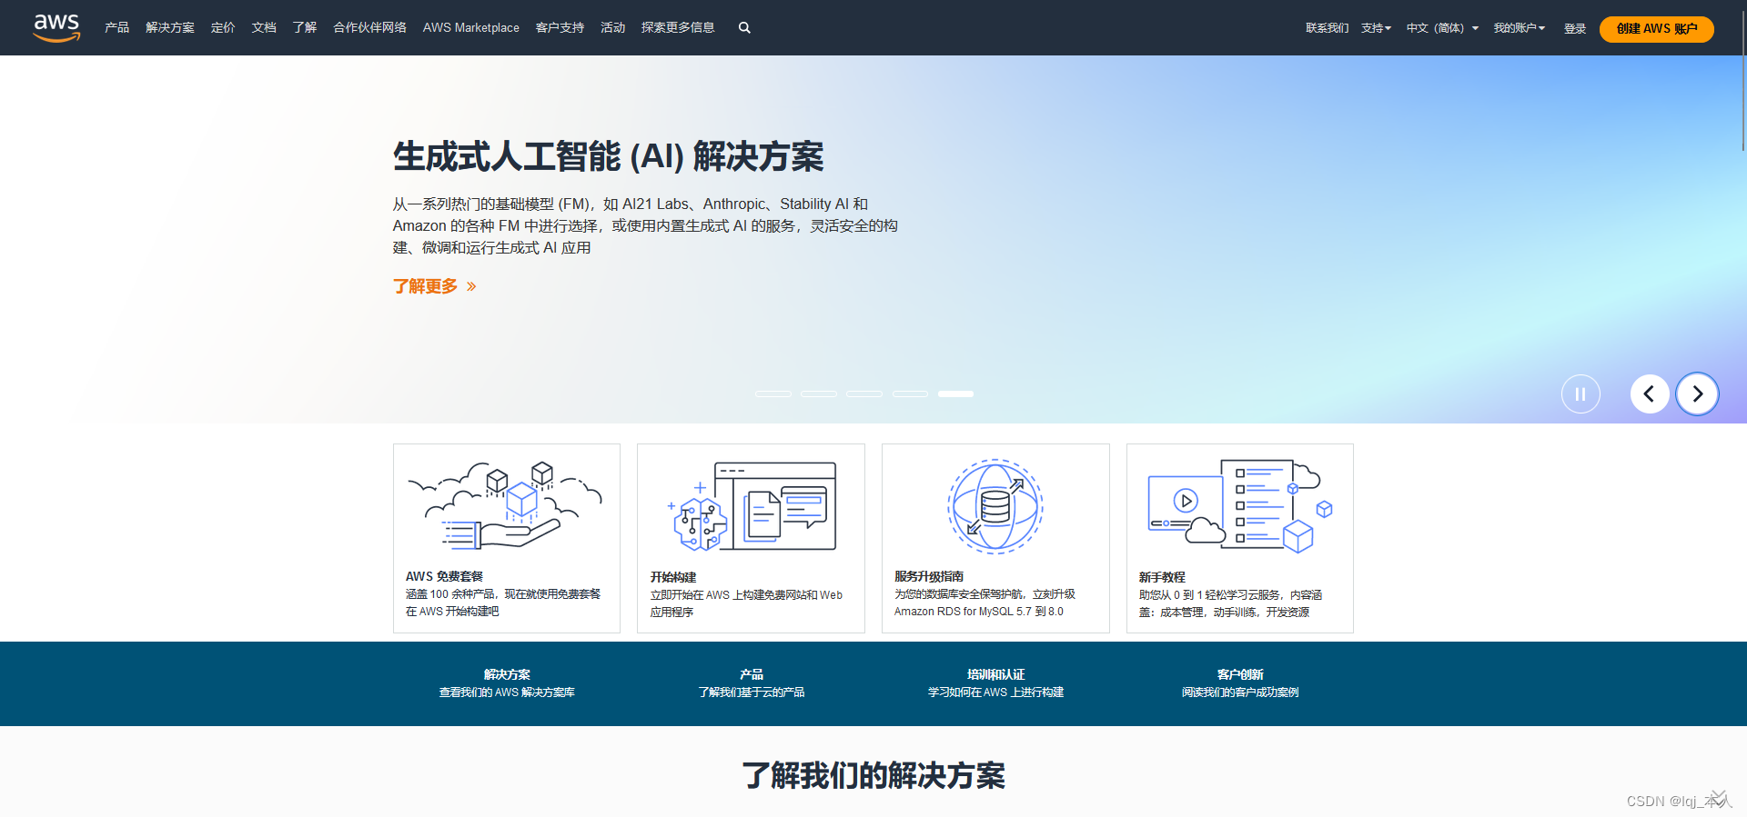This screenshot has height=817, width=1747.
Task: Open 了解 menu in top navigation
Action: (305, 28)
